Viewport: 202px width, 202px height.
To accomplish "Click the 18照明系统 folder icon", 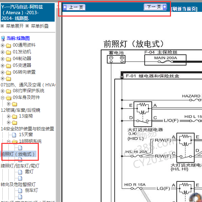I will click(x=15, y=142).
